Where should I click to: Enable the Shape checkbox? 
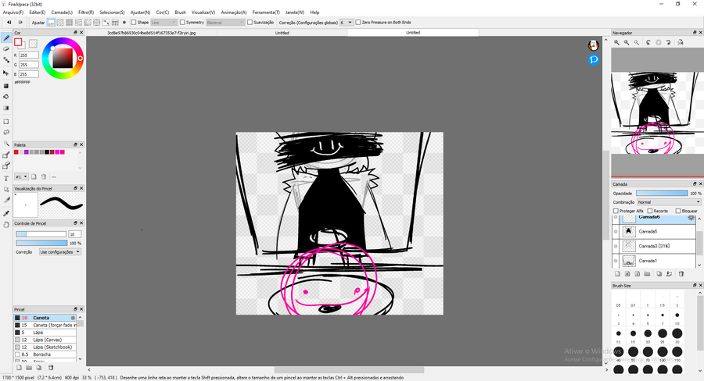point(133,23)
